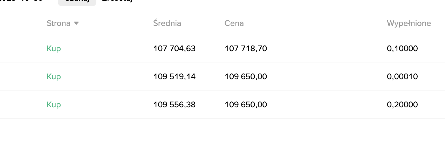Click the date input field at top
The height and width of the screenshot is (162, 445).
[x=21, y=1]
